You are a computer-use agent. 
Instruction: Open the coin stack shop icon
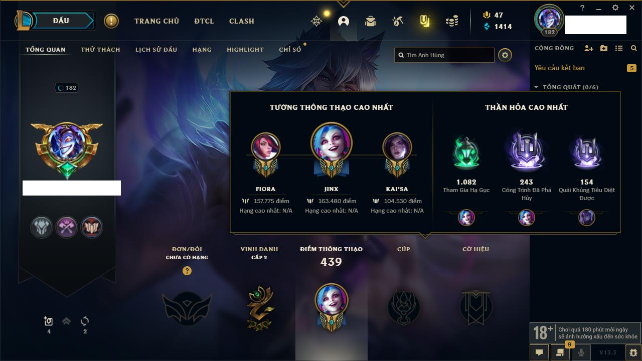click(452, 21)
